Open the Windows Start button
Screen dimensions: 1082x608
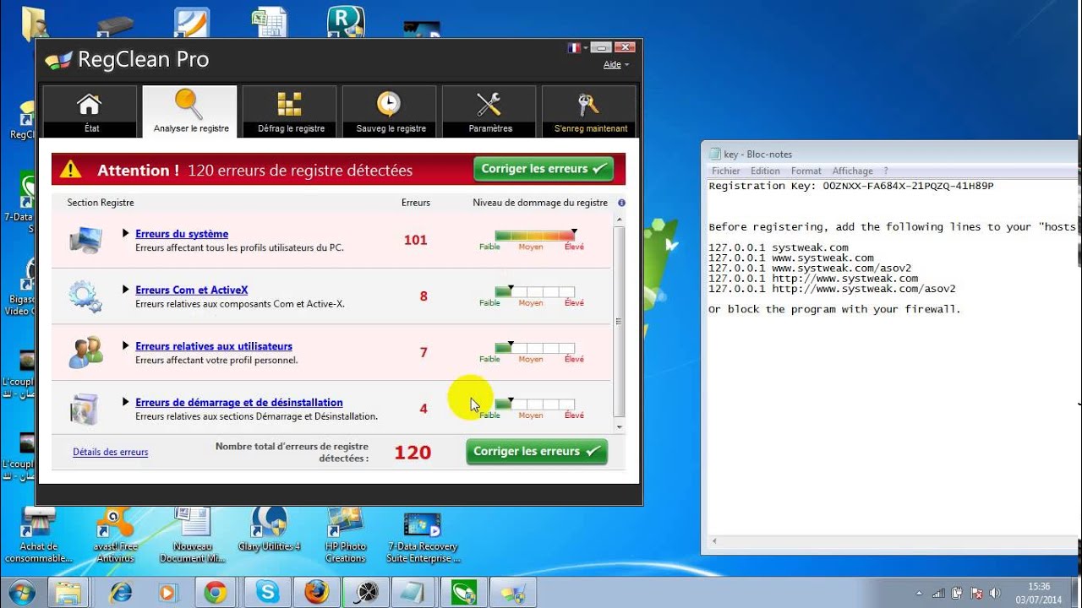[x=20, y=592]
